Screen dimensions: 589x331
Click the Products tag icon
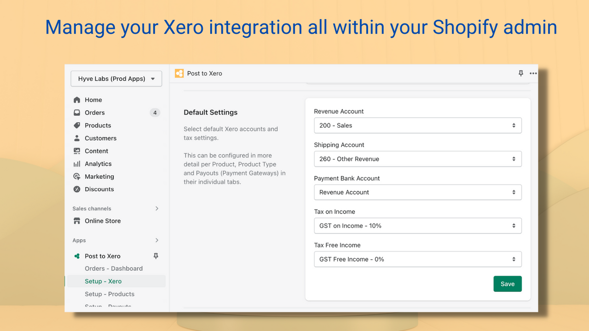[77, 126]
